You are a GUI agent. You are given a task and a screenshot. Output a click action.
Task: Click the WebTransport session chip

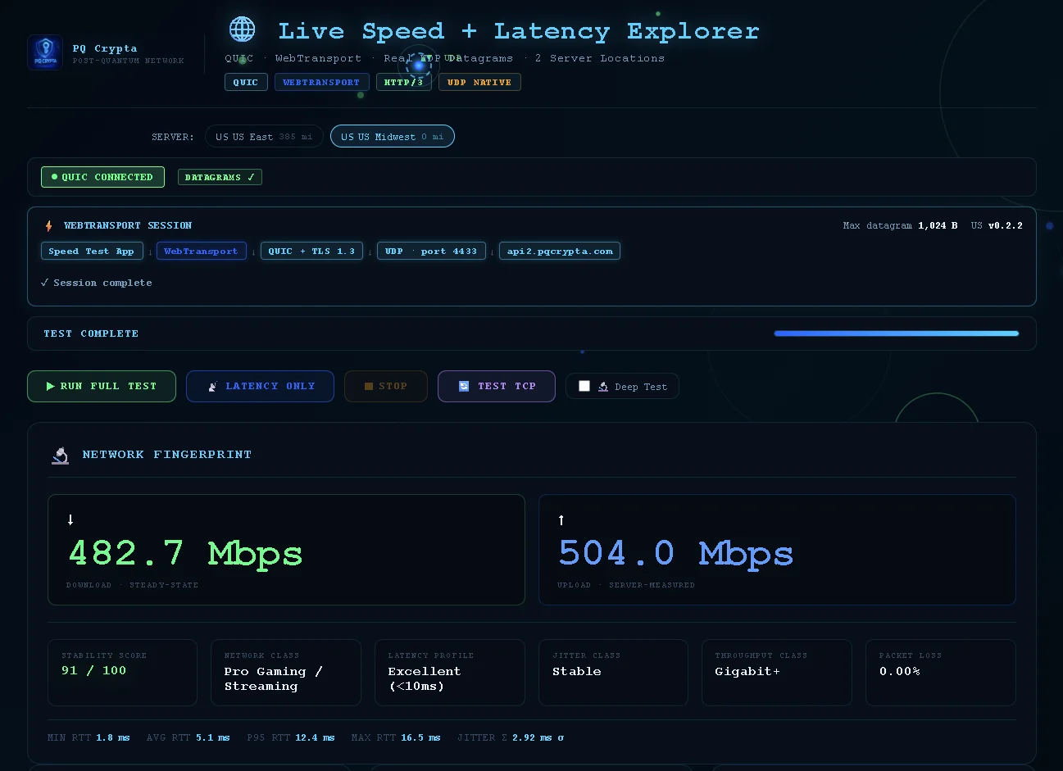pos(202,252)
